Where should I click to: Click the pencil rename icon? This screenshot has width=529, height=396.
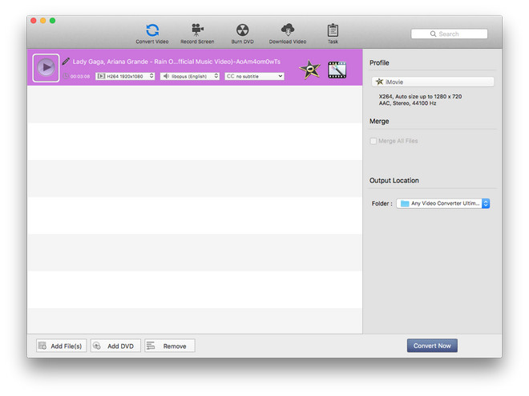66,62
